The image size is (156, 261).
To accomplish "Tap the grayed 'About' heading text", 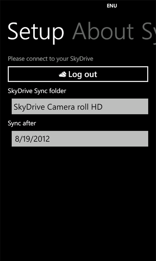I will 103,32.
